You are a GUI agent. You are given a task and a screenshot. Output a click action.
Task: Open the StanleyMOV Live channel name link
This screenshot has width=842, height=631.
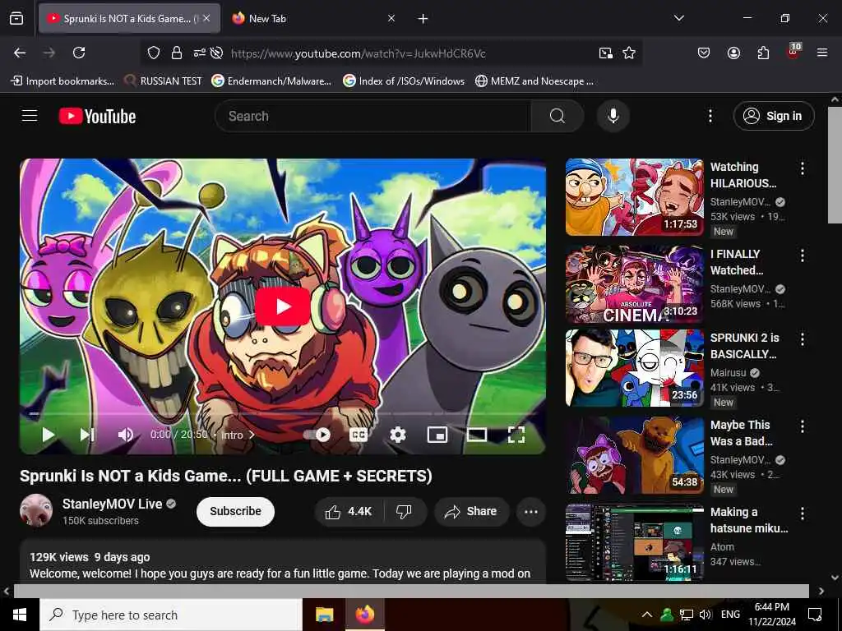112,504
